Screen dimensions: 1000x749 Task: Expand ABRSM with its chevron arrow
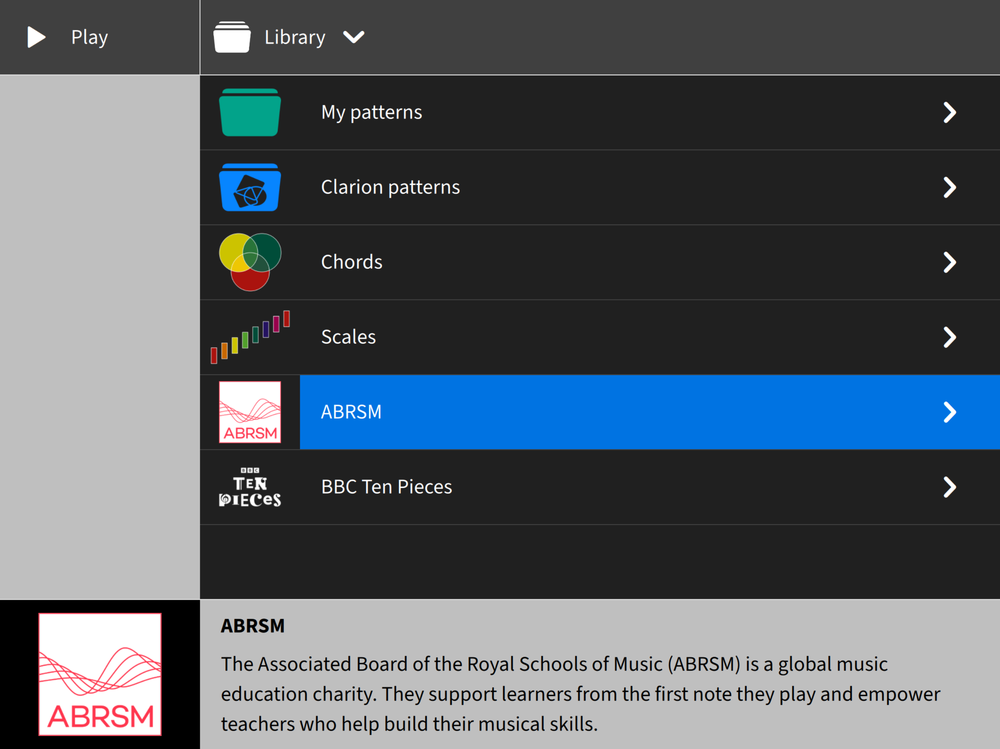pos(949,413)
